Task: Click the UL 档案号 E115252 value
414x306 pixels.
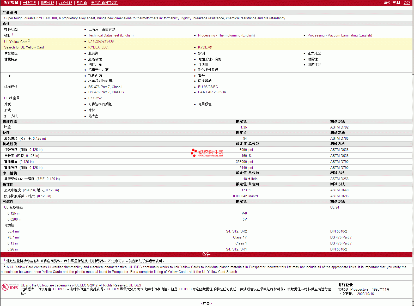Action: [95, 98]
